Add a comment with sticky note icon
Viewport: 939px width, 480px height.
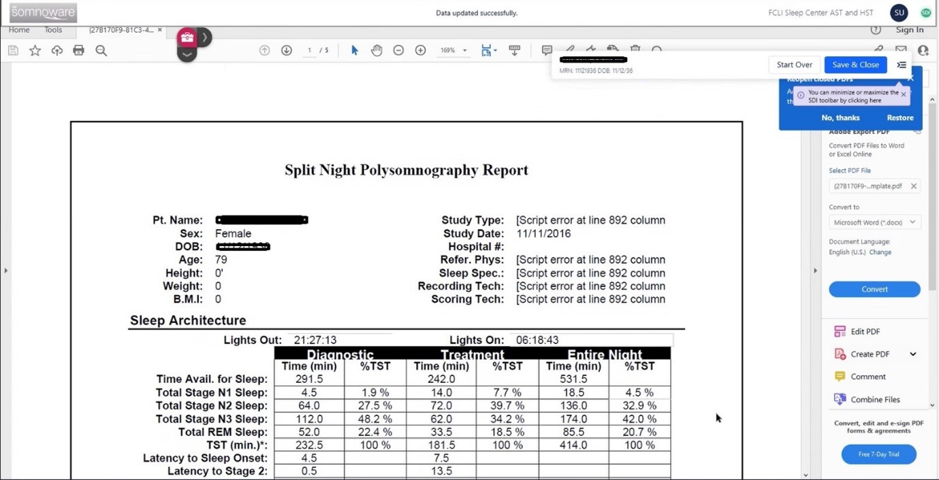point(547,50)
